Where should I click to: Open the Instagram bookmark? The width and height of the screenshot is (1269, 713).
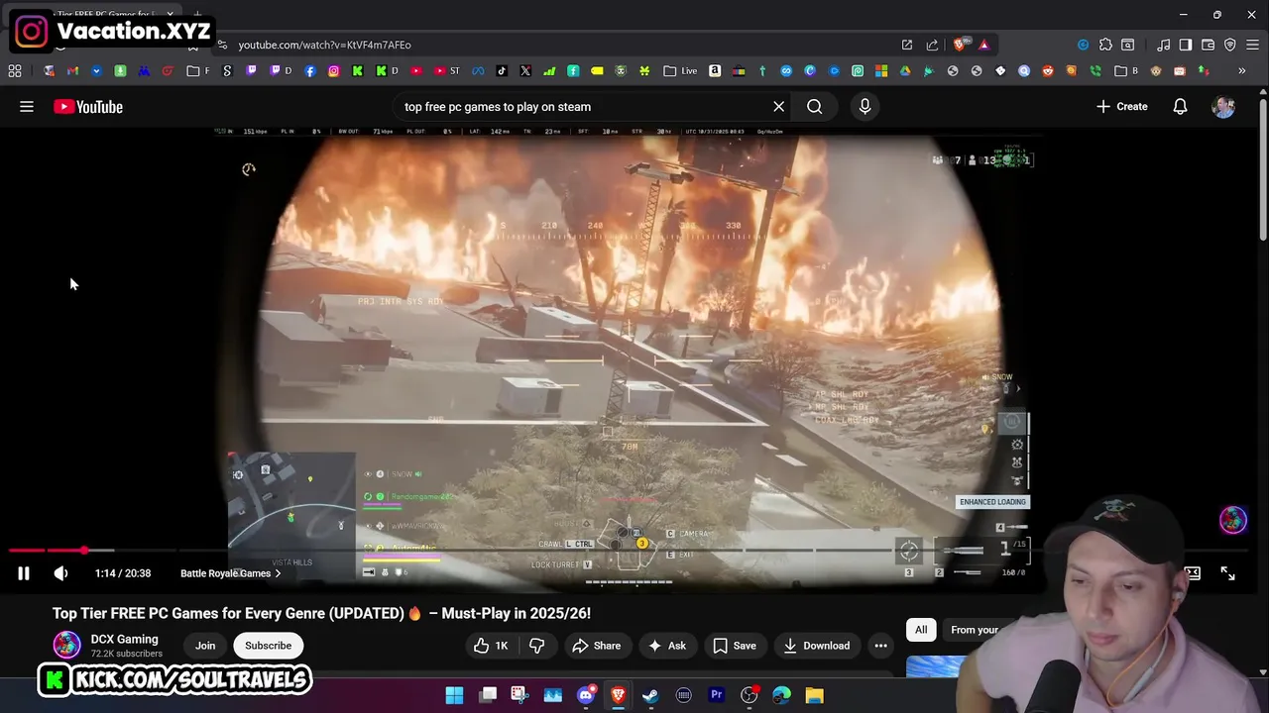334,71
